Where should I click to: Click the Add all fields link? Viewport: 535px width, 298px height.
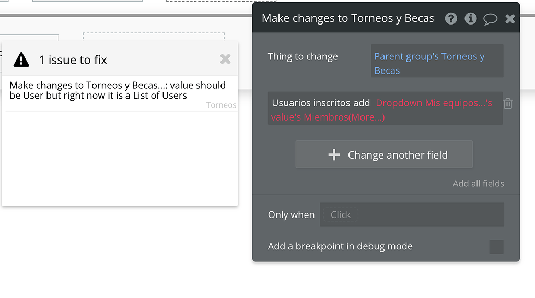(478, 183)
